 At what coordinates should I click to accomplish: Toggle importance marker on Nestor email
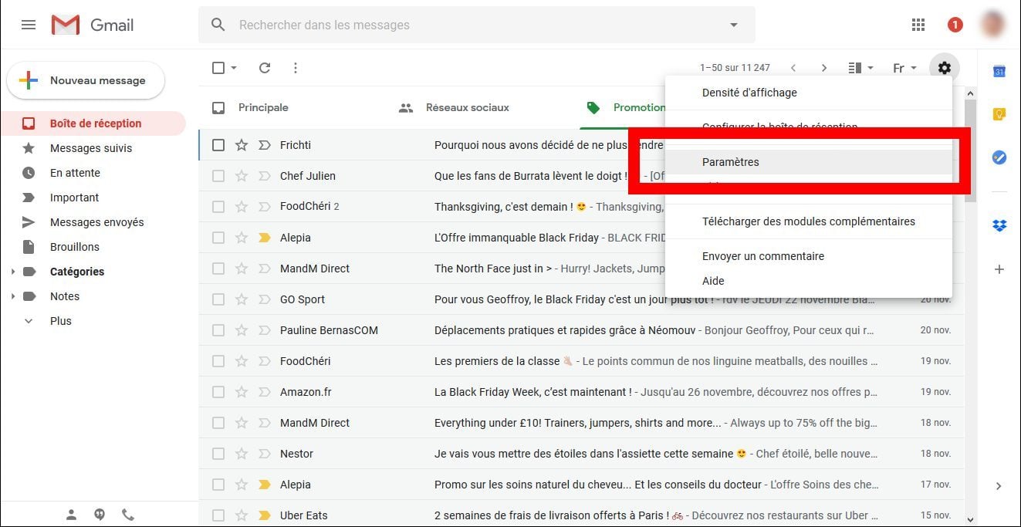[264, 454]
